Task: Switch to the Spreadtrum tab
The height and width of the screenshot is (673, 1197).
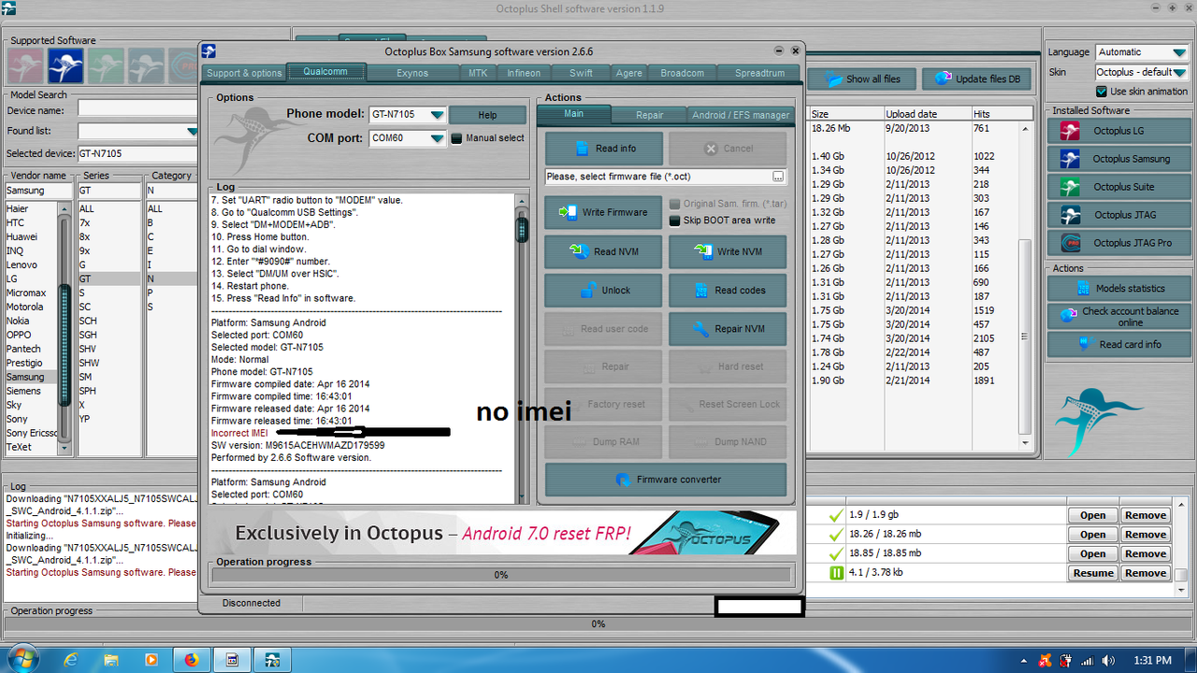Action: (759, 73)
